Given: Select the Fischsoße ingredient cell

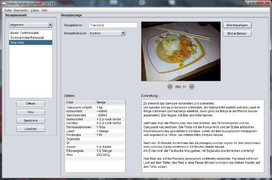Looking at the screenshot, I should [x=80, y=135].
